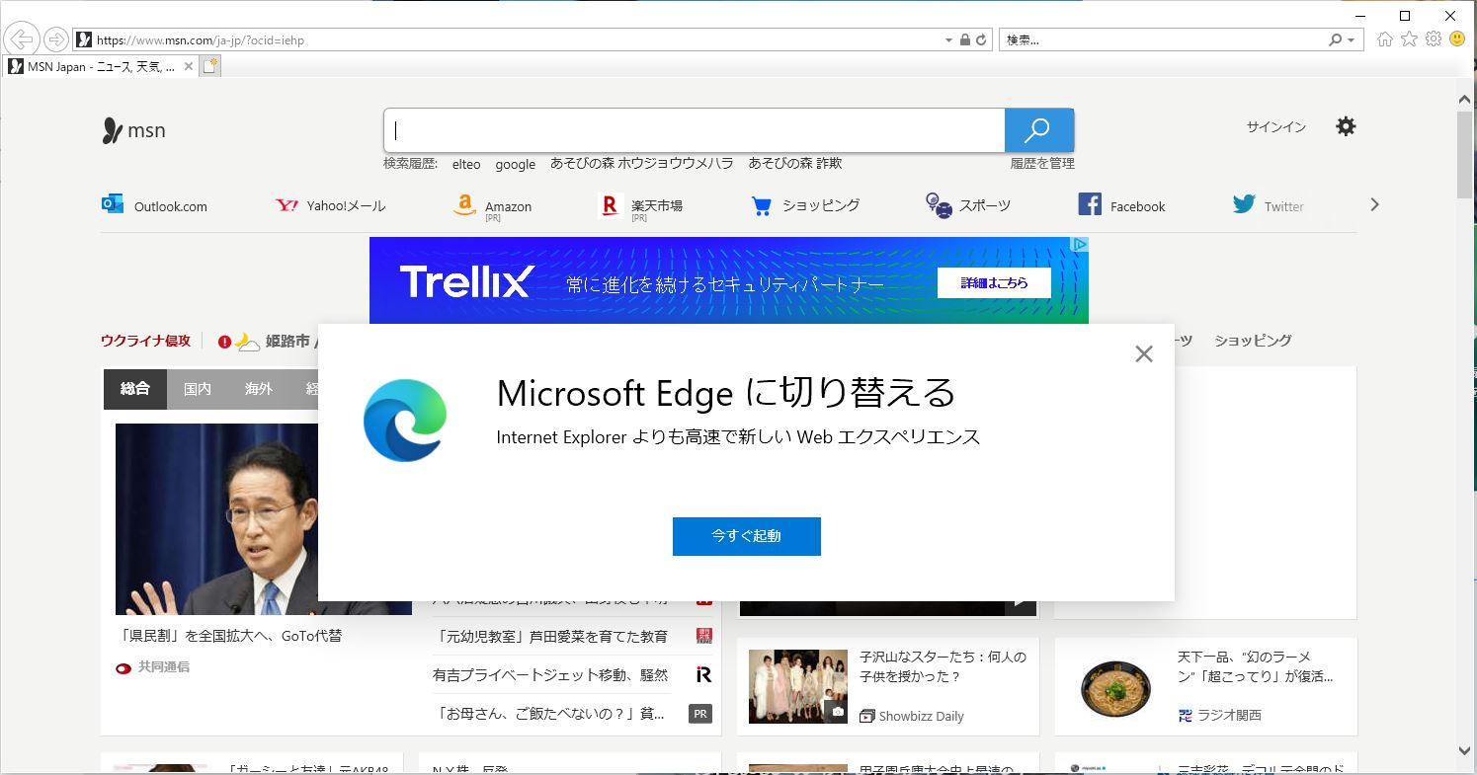Screen dimensions: 1477x775
Task: Open Yahoo!メール shortcut
Action: [x=330, y=205]
